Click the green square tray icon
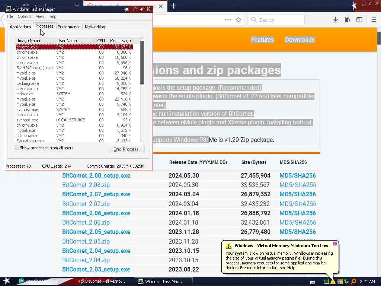The width and height of the screenshot is (381, 286). [327, 282]
